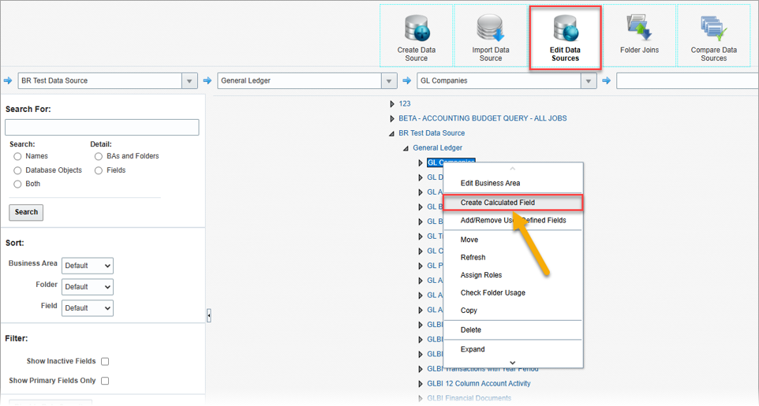Expand the 123 tree node

point(392,104)
